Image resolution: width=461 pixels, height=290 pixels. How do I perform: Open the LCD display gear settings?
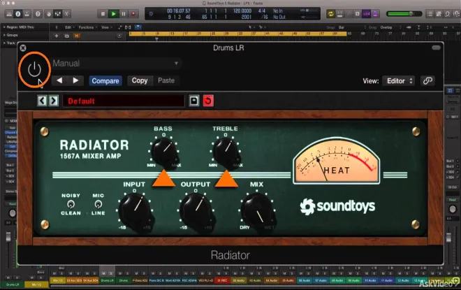pos(151,14)
